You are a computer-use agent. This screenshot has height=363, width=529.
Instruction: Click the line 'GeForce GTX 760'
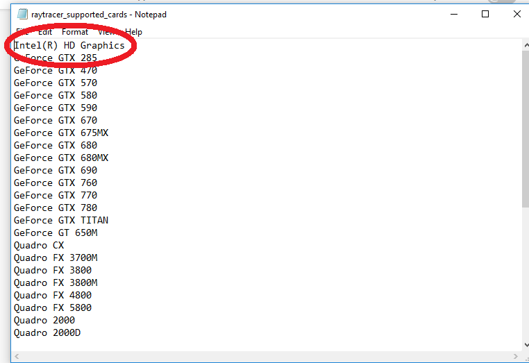point(56,183)
